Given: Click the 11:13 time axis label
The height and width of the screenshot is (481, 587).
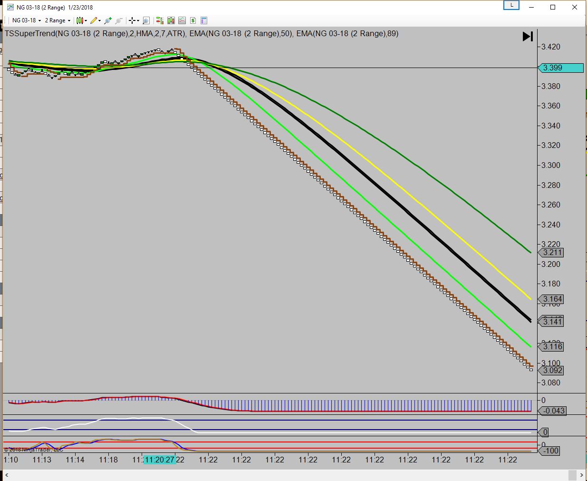Looking at the screenshot, I should pyautogui.click(x=42, y=460).
